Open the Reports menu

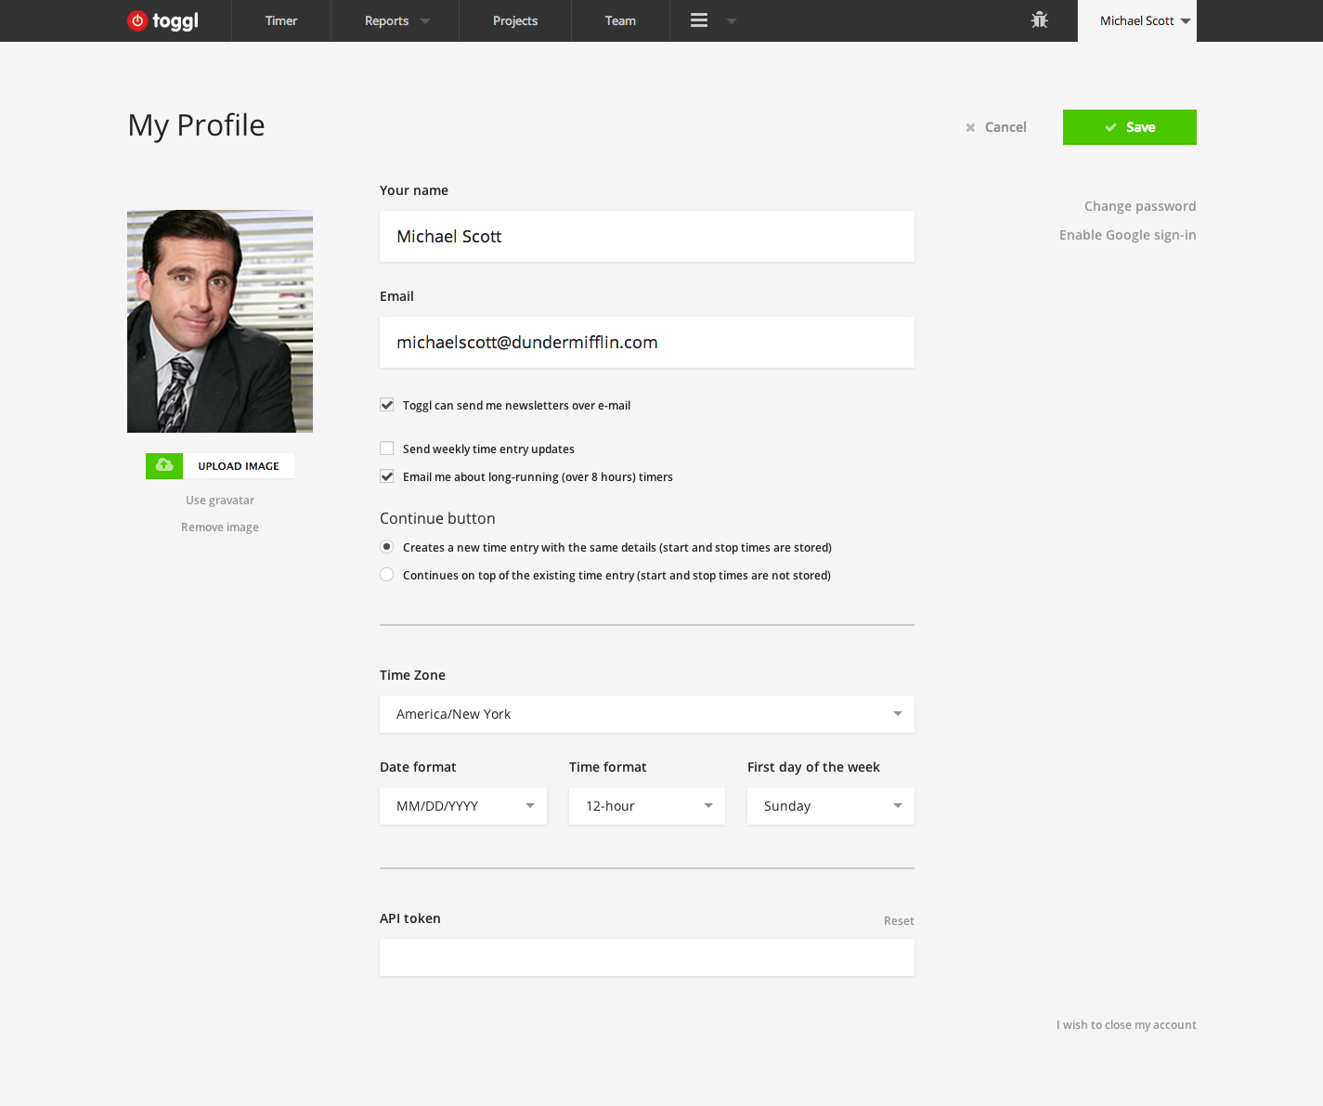(395, 20)
